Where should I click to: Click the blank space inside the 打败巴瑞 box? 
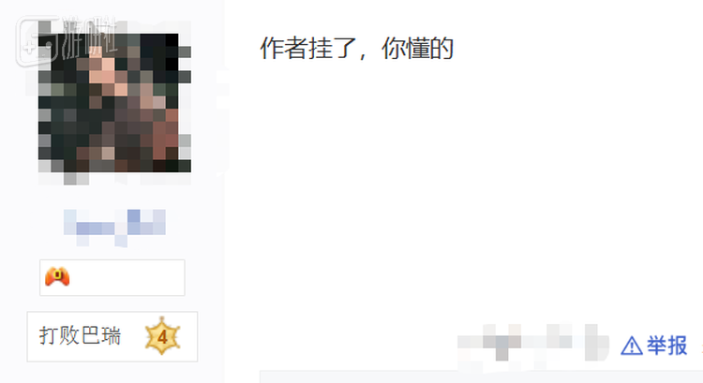tap(133, 336)
